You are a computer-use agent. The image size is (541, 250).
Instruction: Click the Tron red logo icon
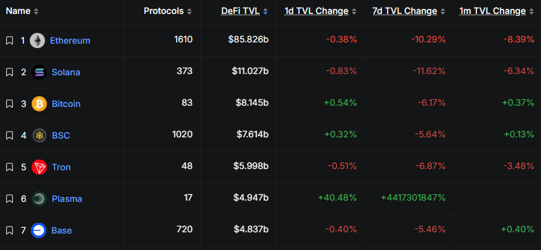[39, 167]
